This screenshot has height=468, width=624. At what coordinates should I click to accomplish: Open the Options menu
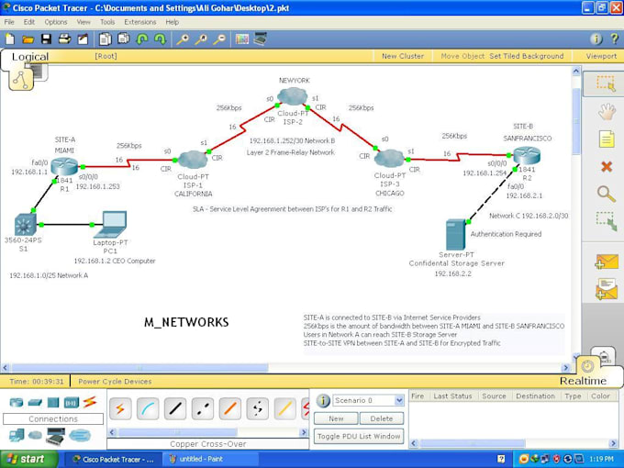coord(56,22)
